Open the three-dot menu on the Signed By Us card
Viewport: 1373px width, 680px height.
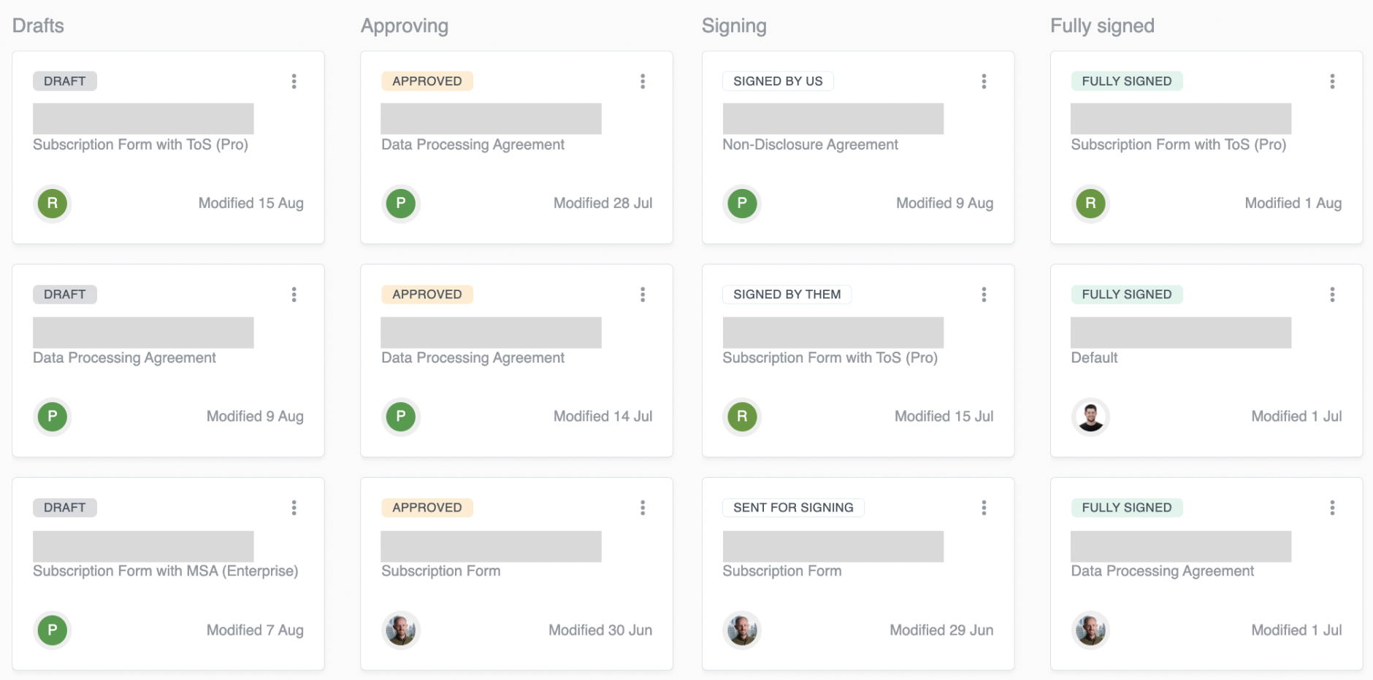click(x=984, y=81)
